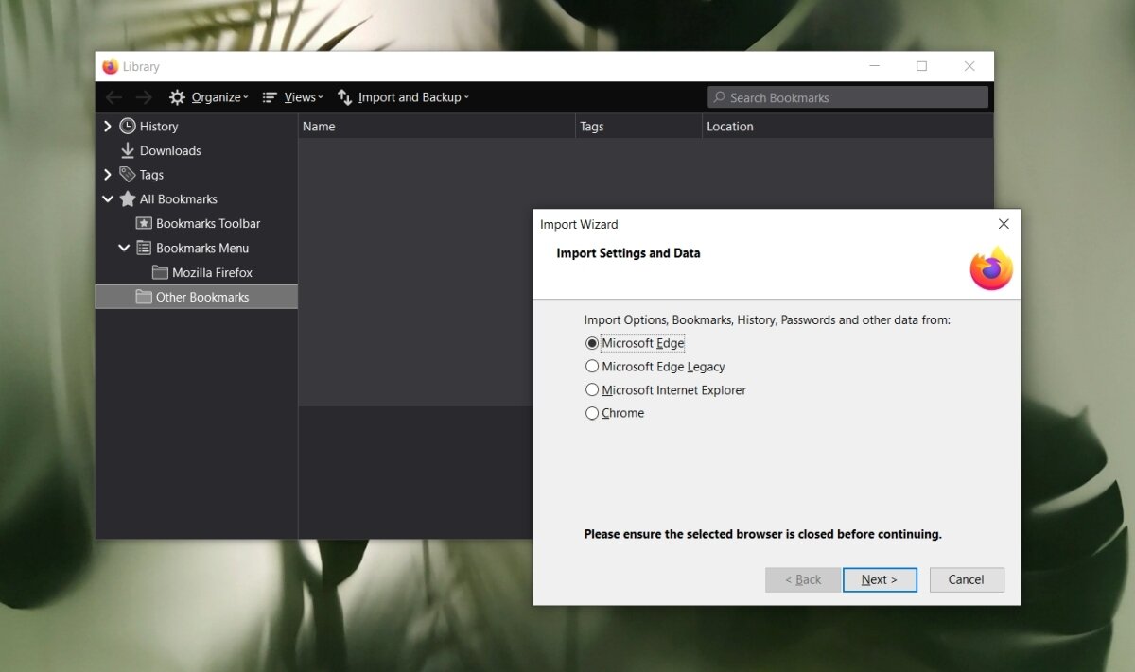Viewport: 1135px width, 672px height.
Task: Collapse the Bookmarks Menu entry
Action: tap(124, 248)
